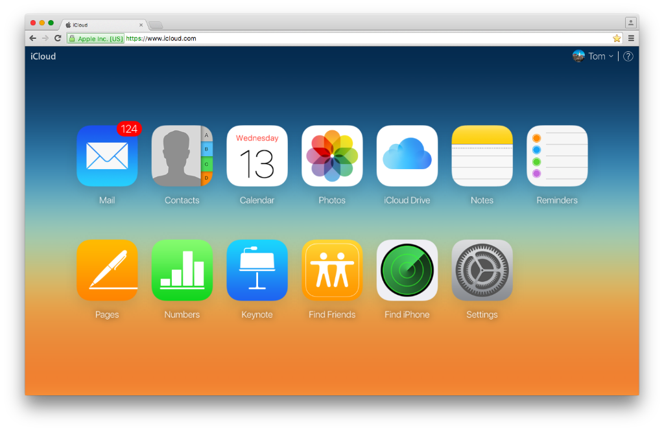Click the "Find Friends" label text
This screenshot has height=431, width=664.
(x=332, y=314)
